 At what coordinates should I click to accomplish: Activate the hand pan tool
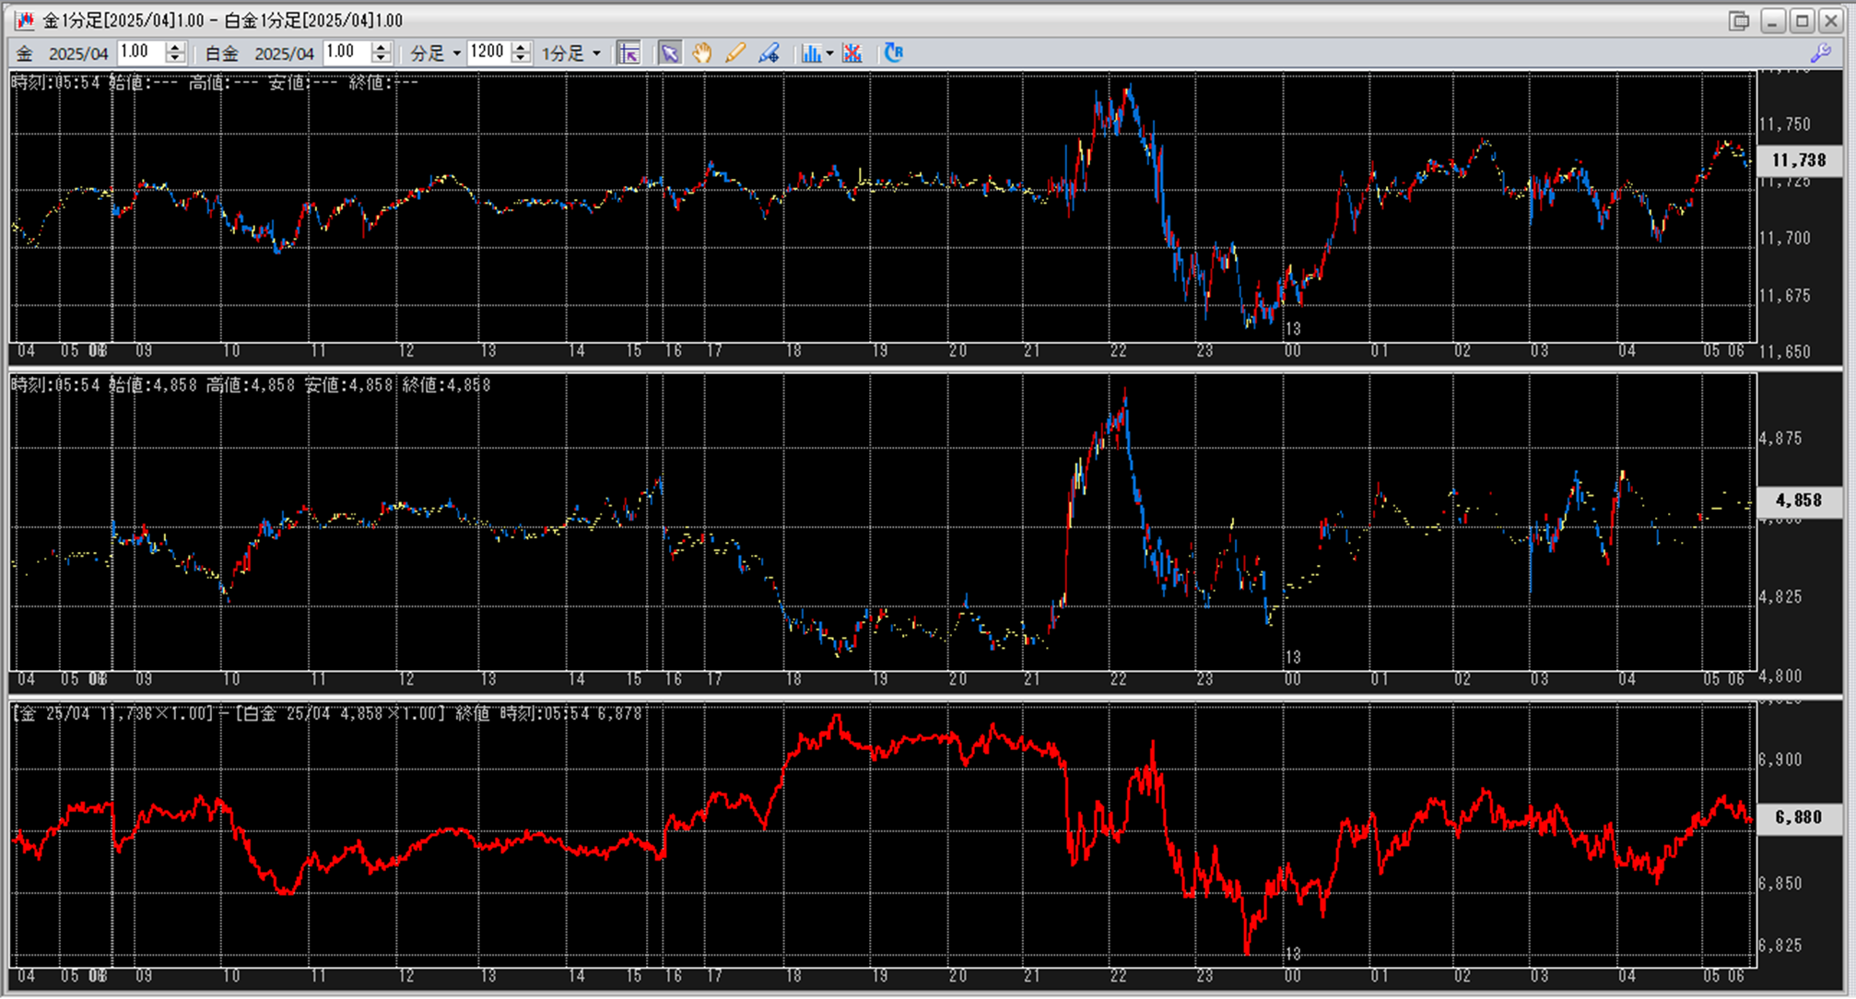coord(702,53)
